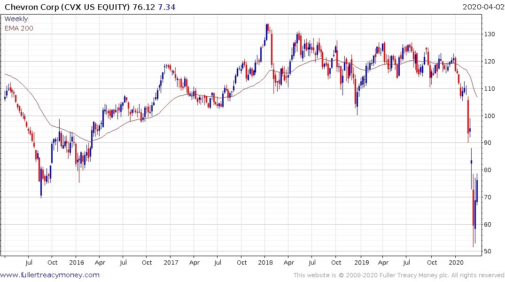Click the 76.12 last price value

144,7
